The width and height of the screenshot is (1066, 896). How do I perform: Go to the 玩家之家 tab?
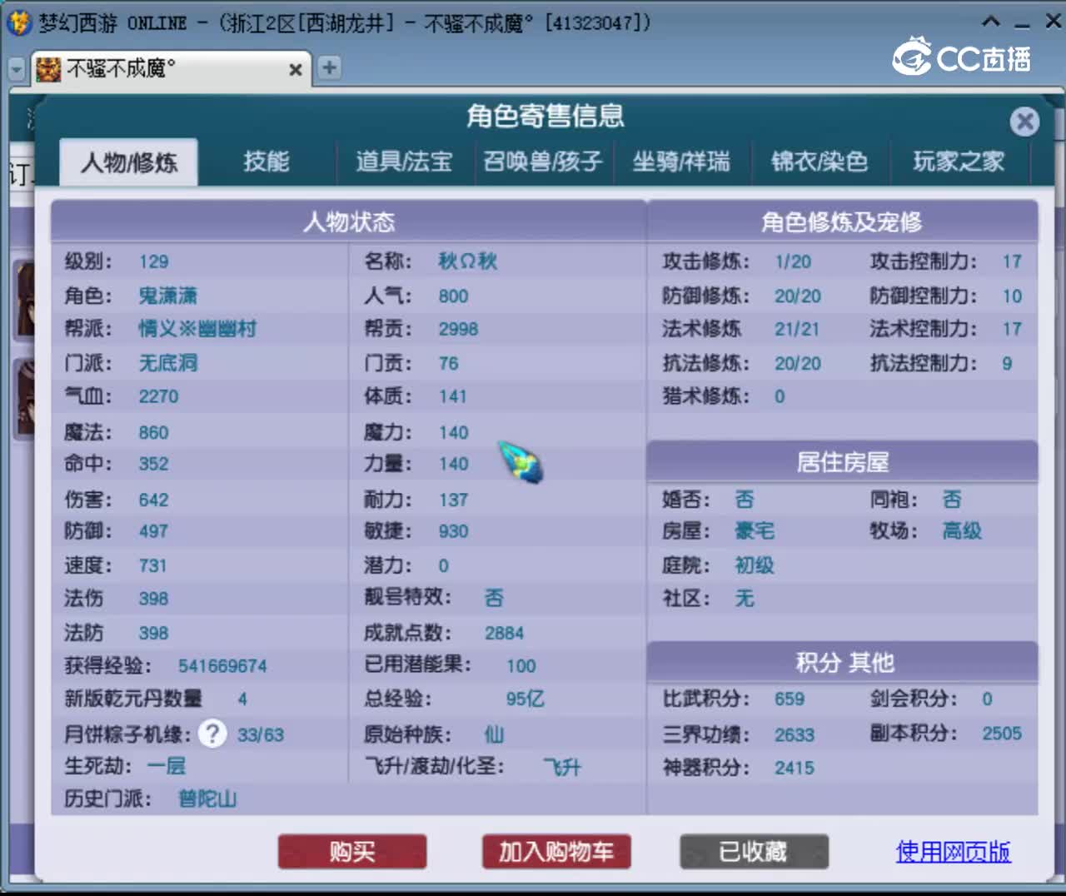(959, 162)
